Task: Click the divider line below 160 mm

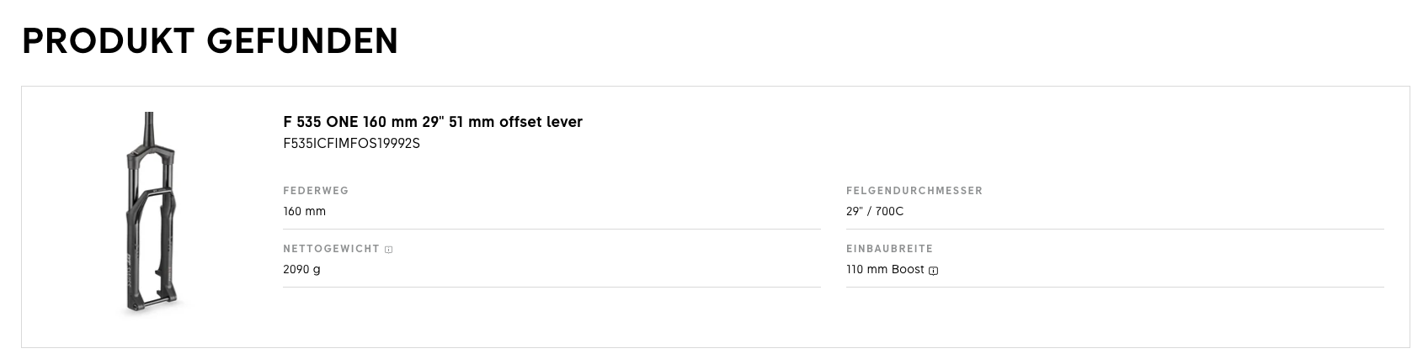Action: (552, 229)
